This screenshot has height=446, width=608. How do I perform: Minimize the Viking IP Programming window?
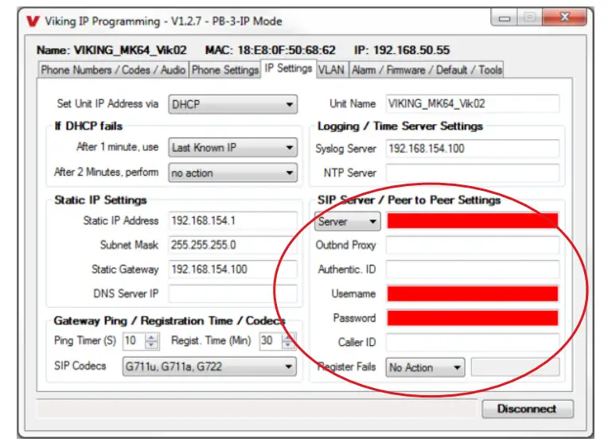point(504,17)
